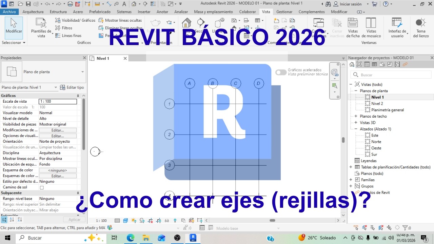Switch to the Gestionar ribbon tab
Viewport: 434px width, 244px height.
(x=284, y=12)
